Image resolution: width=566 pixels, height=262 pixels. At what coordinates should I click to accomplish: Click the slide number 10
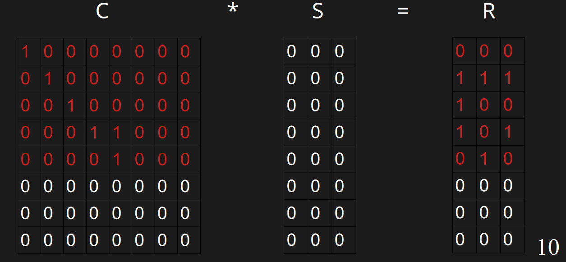click(548, 247)
